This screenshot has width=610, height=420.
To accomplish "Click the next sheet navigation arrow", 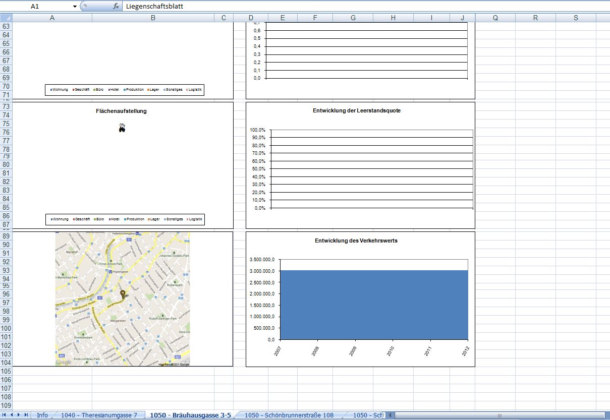I will 19,415.
